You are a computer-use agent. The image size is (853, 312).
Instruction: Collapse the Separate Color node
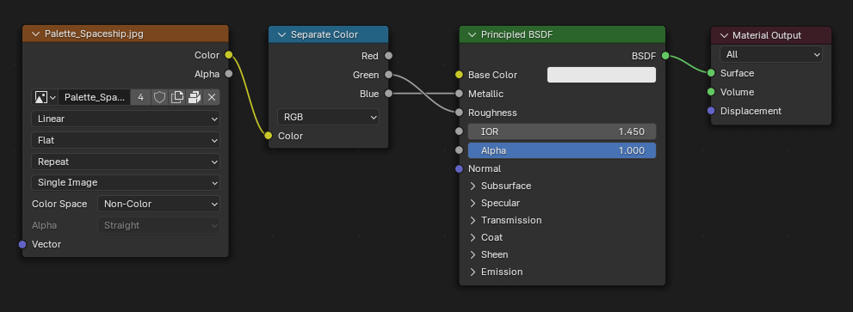point(281,34)
